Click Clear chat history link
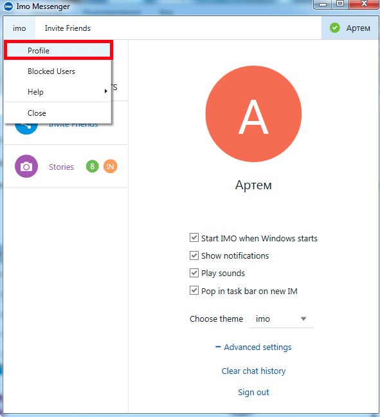This screenshot has width=380, height=417. pyautogui.click(x=253, y=371)
